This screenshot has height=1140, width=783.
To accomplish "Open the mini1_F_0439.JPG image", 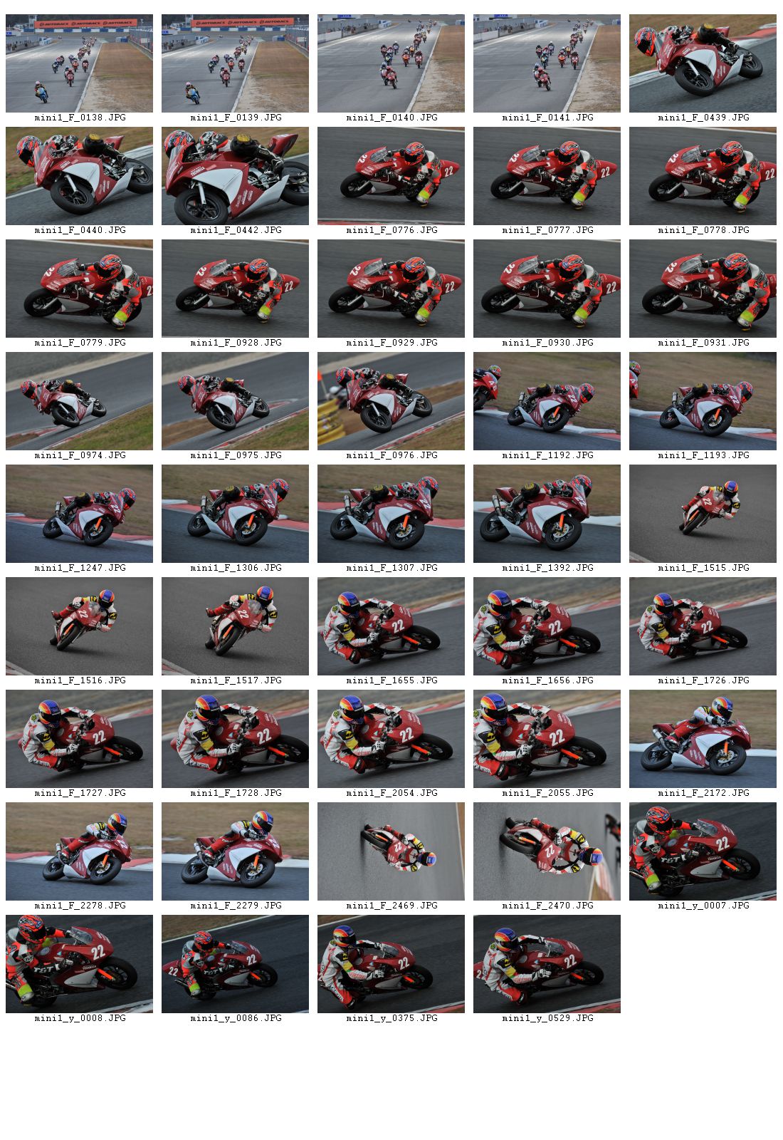I will coord(703,63).
